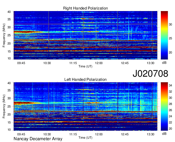Click the right-handed polarization spectrogram

coord(85,35)
